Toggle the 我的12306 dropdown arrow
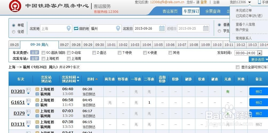 click(x=250, y=2)
